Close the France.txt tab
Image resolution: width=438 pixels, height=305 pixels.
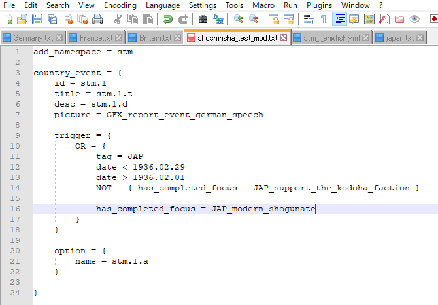click(119, 38)
